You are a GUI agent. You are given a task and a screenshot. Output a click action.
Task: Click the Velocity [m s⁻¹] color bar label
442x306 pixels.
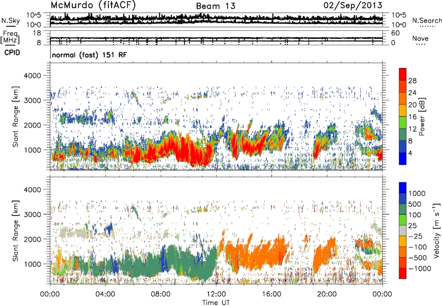436,230
